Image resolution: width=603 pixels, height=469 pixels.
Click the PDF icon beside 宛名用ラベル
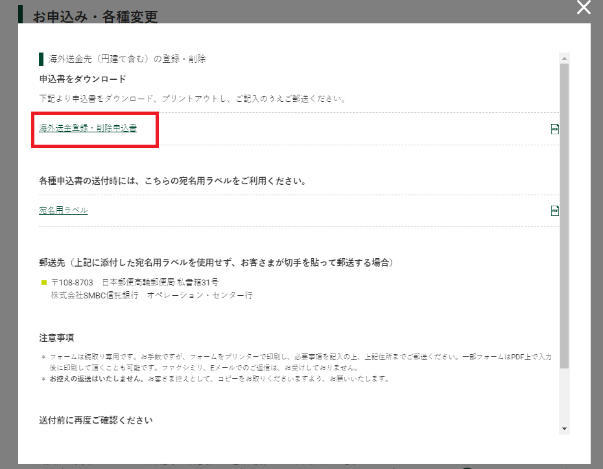pyautogui.click(x=554, y=211)
